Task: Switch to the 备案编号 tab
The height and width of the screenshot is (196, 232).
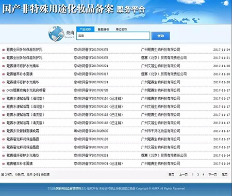Action: click(x=103, y=29)
